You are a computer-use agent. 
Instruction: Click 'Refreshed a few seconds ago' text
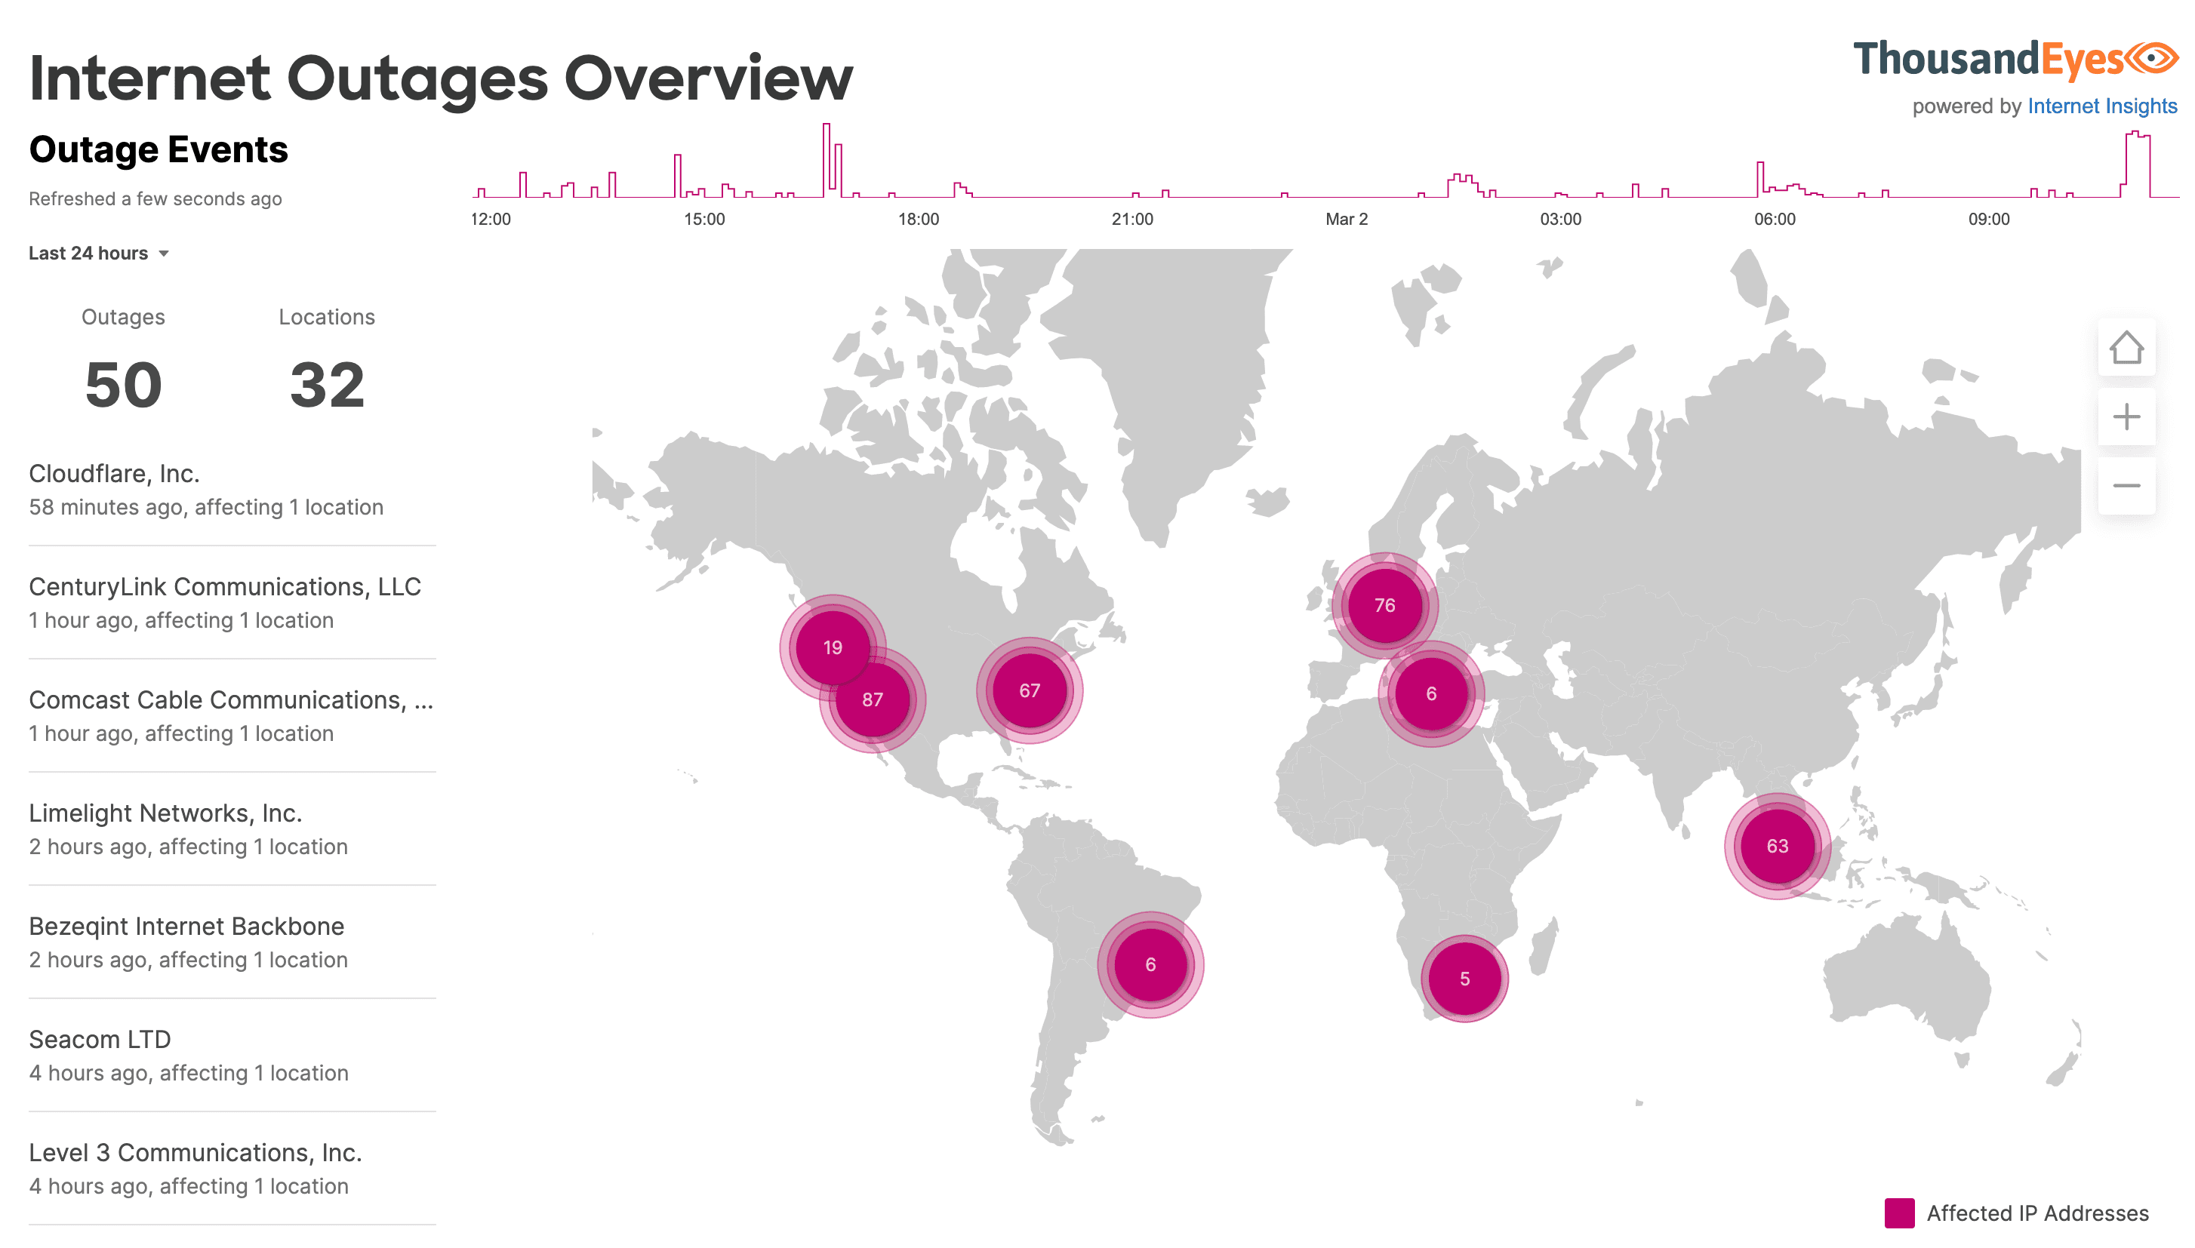point(155,199)
